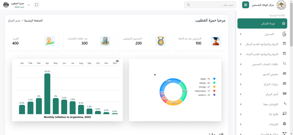Click the مرحبا حمزة الخطيب heading
The width and height of the screenshot is (293, 135).
(210, 21)
